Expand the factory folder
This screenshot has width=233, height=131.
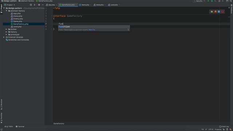pos(7,32)
